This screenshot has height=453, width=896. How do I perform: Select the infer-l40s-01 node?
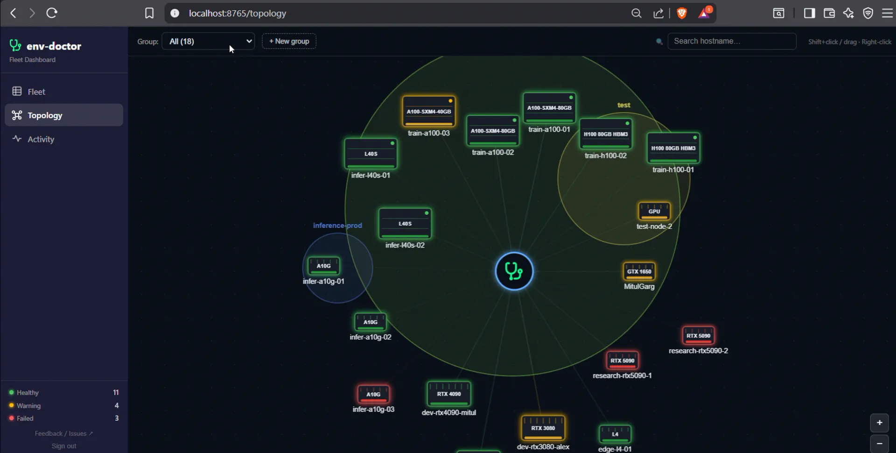371,153
